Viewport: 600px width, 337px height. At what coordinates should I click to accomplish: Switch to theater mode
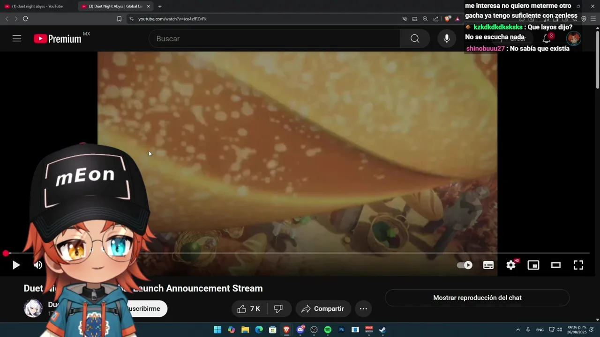point(556,265)
